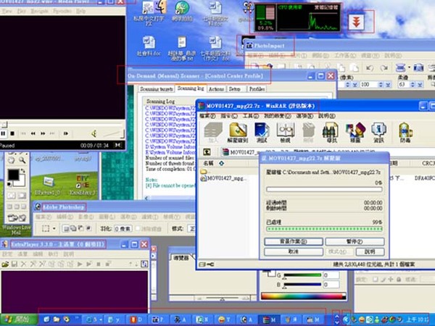The height and width of the screenshot is (326, 435).
Task: Switch to Scanning targets tab
Action: point(156,89)
